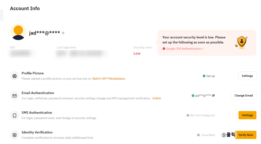Open Profile Picture Settings button
Viewport: 261px width, 144px height.
(x=247, y=76)
